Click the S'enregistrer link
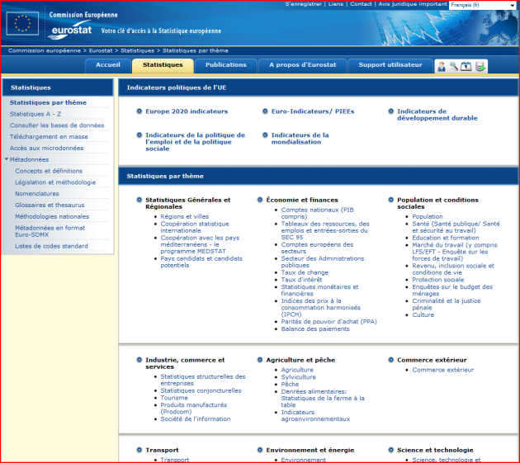Image resolution: width=520 pixels, height=463 pixels. (x=304, y=4)
